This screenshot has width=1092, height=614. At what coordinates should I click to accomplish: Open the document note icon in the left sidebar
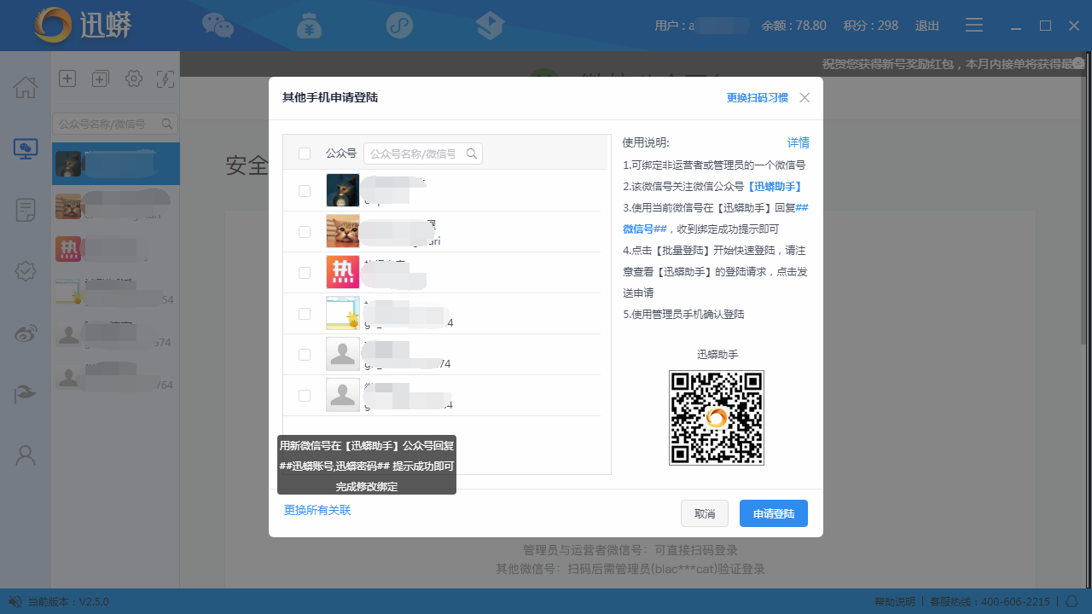click(26, 211)
